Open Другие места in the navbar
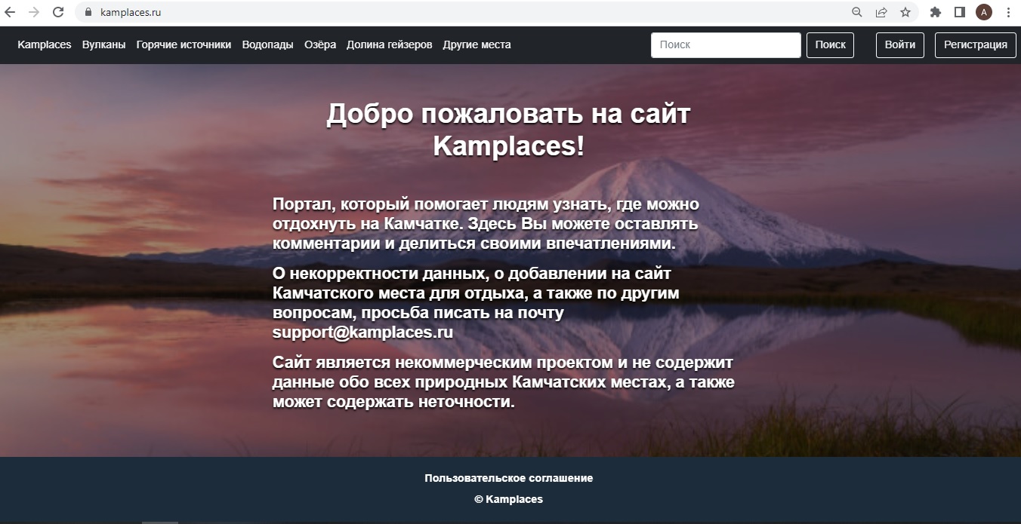Viewport: 1021px width, 524px height. click(477, 44)
